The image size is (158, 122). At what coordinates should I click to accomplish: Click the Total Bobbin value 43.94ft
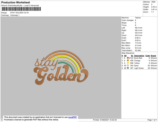click(x=138, y=50)
